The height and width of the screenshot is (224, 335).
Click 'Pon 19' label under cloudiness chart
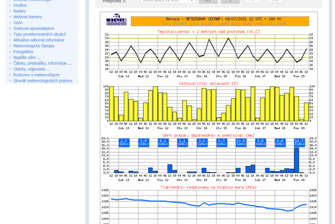[x=299, y=128]
